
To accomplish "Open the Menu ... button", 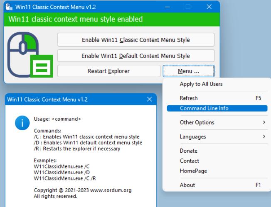I will point(189,71).
